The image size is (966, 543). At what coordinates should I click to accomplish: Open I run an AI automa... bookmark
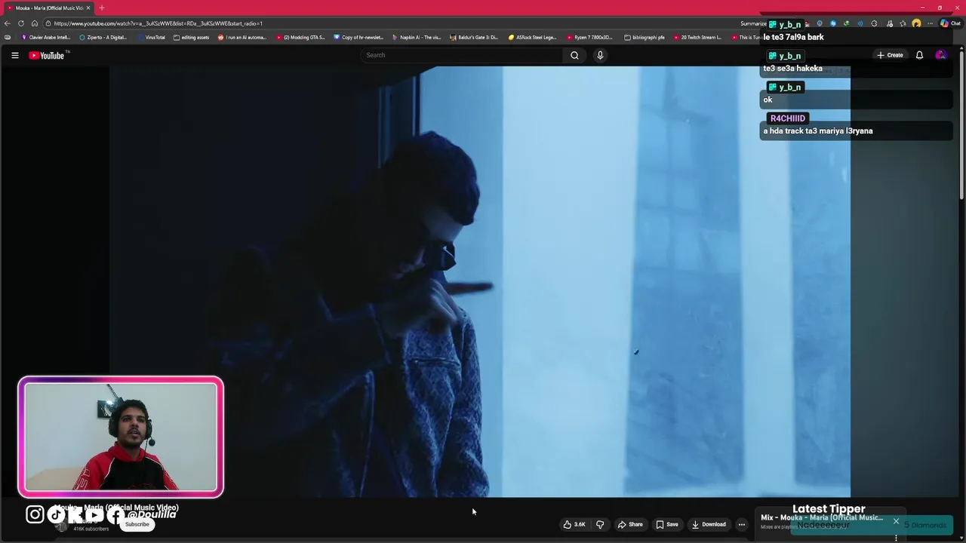[x=242, y=37]
